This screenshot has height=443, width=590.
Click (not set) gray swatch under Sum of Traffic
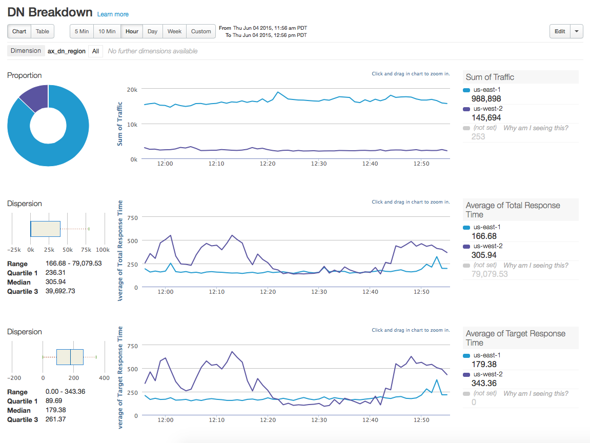[x=466, y=128]
